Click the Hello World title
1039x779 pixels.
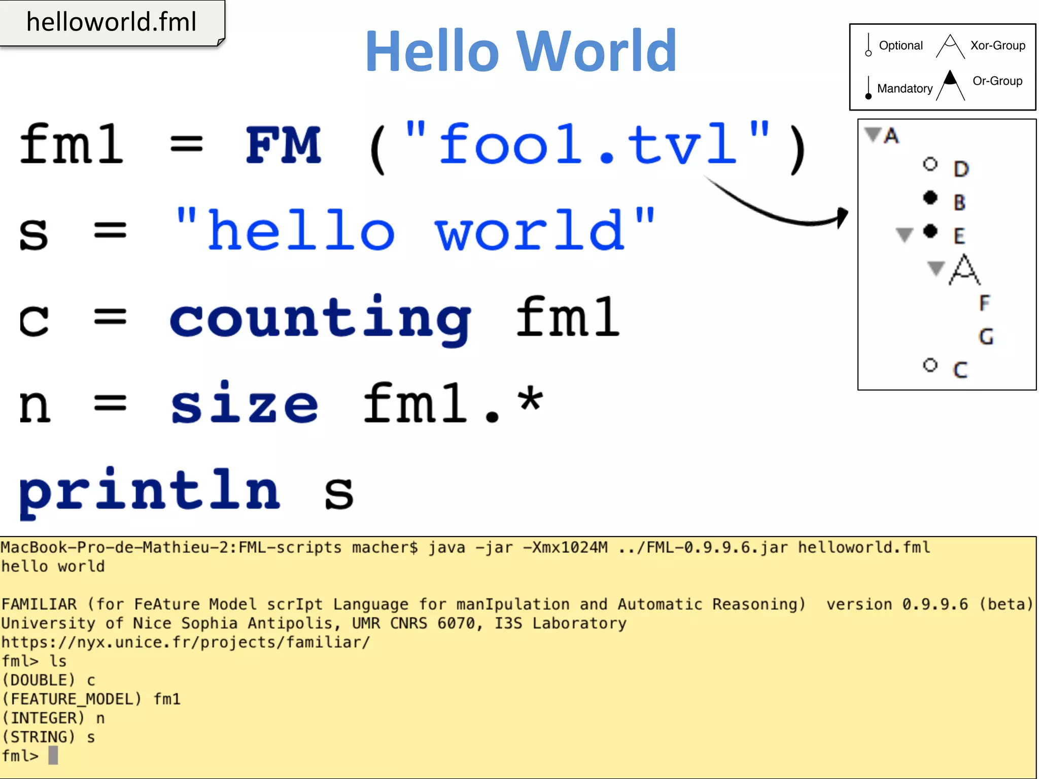521,51
